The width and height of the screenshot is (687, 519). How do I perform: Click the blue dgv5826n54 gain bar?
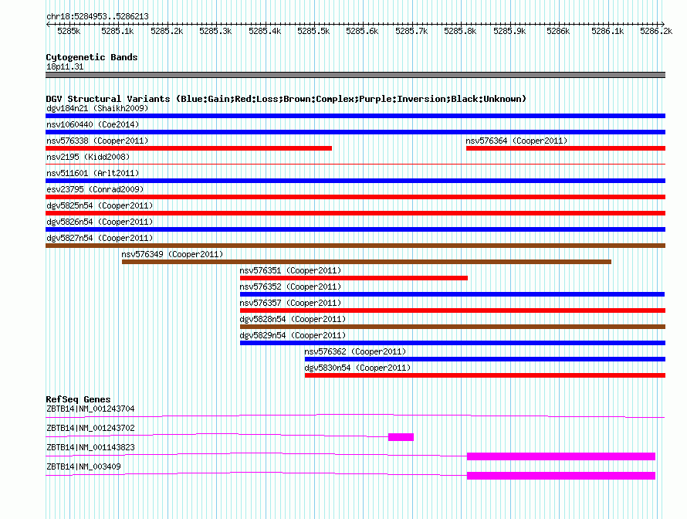355,229
